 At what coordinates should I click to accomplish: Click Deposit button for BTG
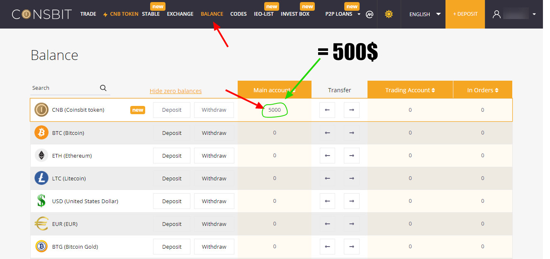[172, 247]
